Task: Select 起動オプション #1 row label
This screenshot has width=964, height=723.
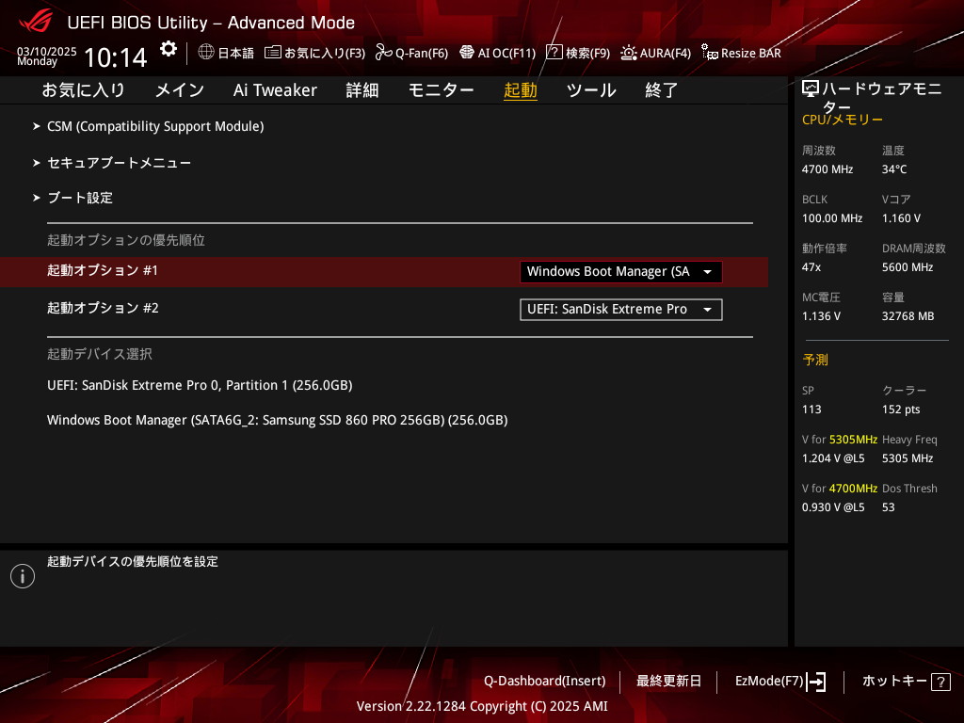Action: pyautogui.click(x=103, y=270)
